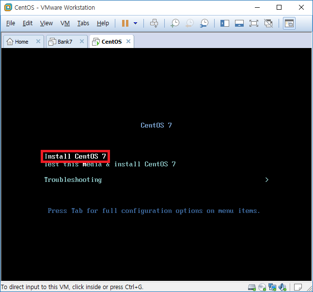Screen dimensions: 313x292
Task: Toggle the library sidebar panel
Action: point(225,23)
